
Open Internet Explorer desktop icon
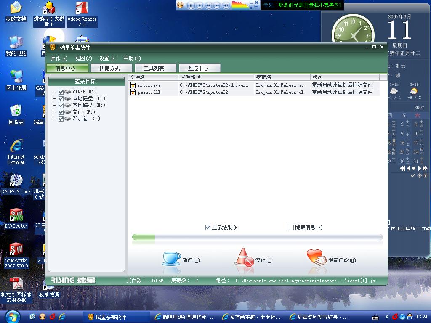(16, 146)
